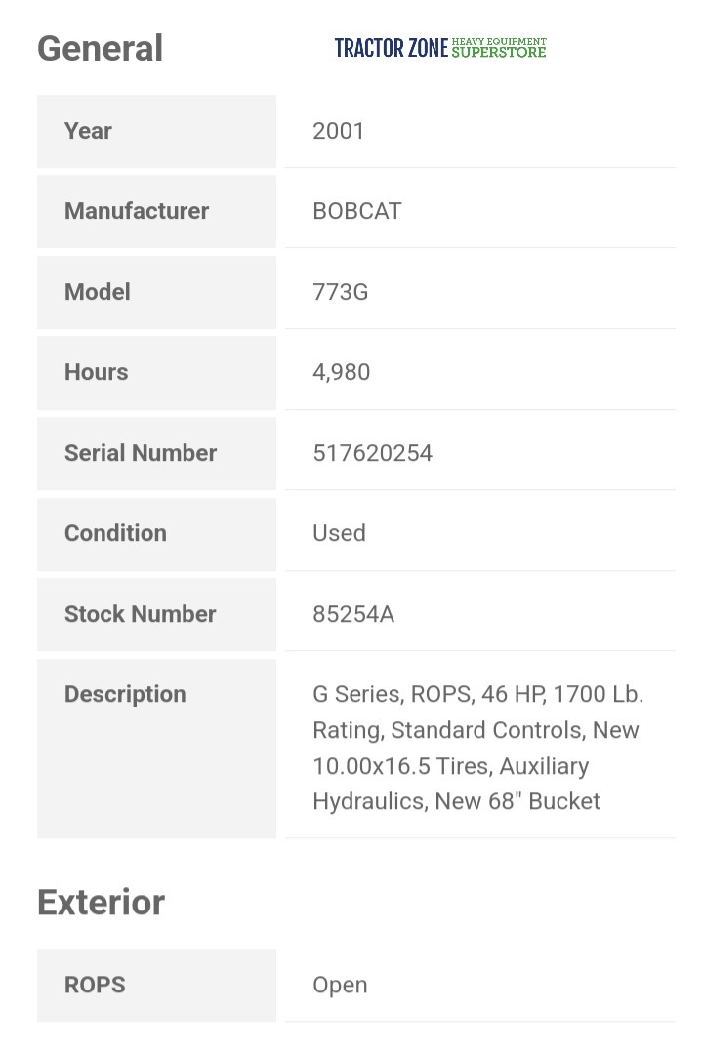Click the Open value beside ROPS

coord(340,985)
